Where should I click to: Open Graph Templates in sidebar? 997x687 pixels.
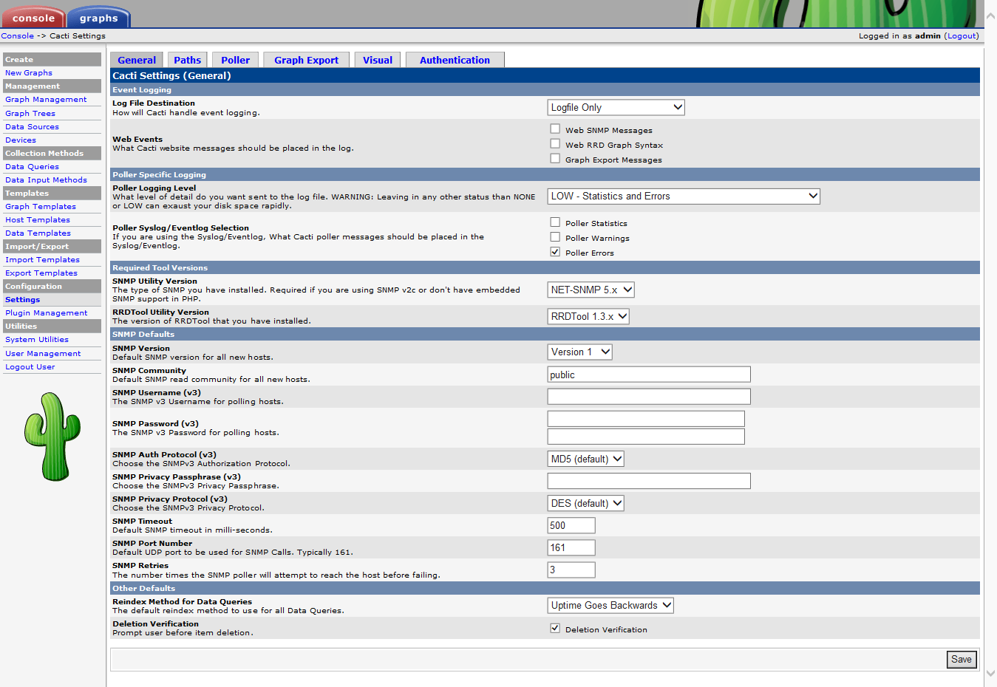point(41,207)
